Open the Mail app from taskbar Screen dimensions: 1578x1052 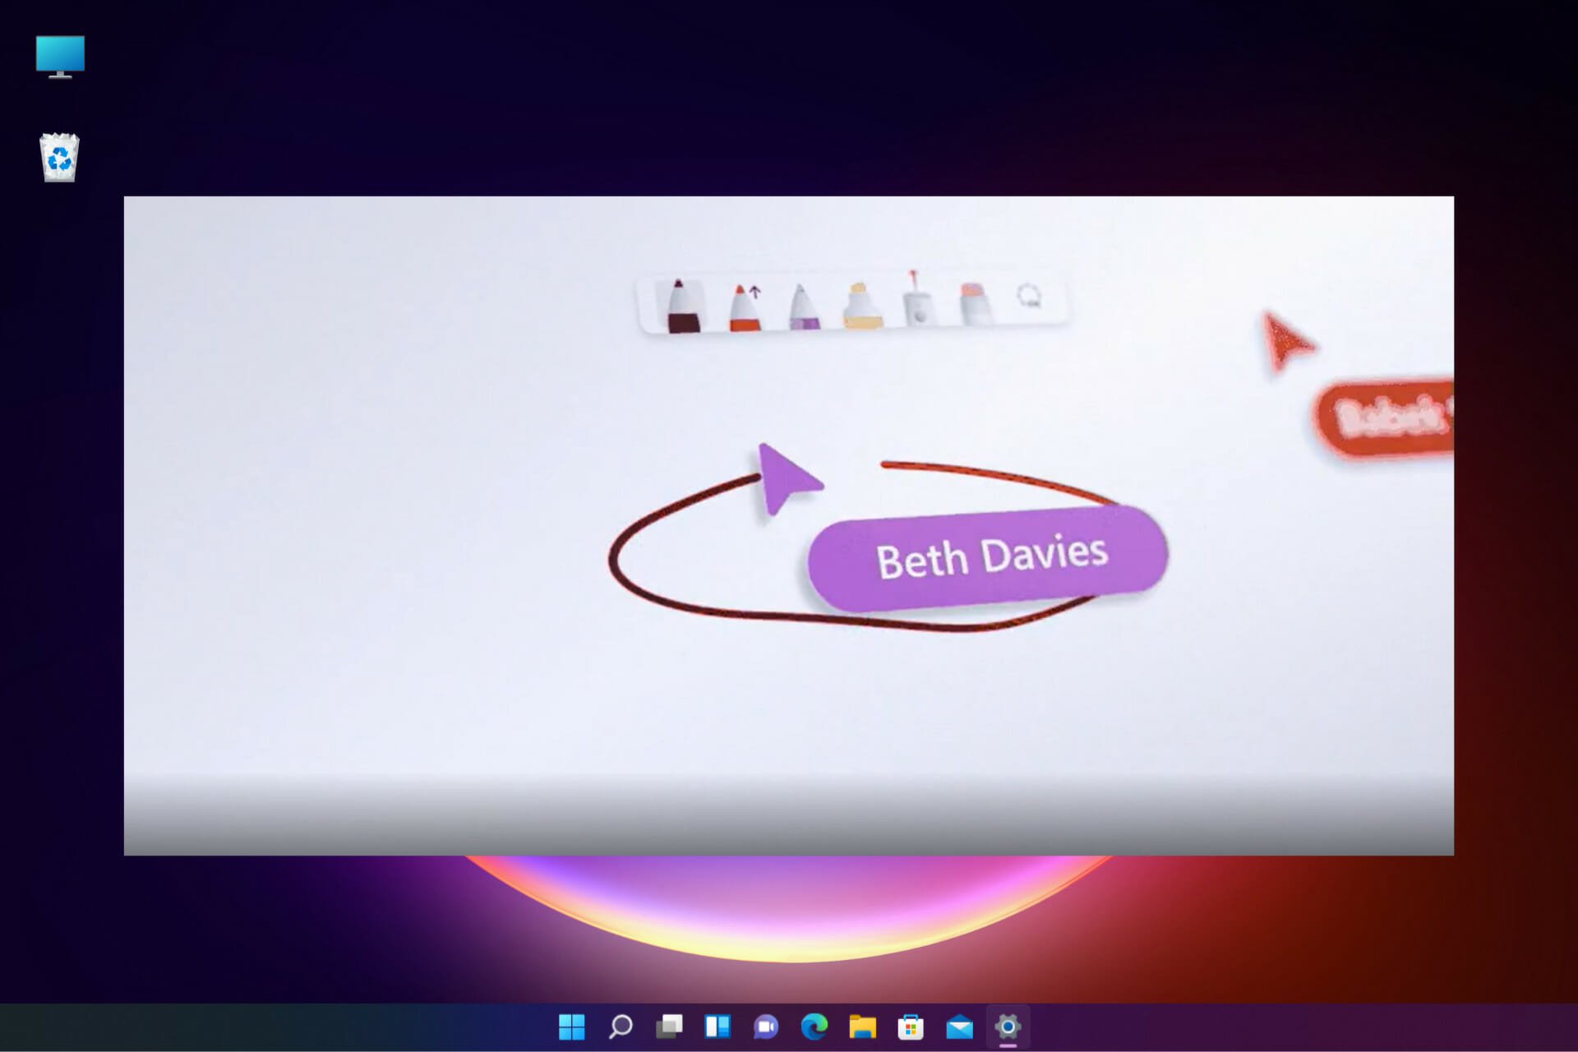coord(959,1027)
